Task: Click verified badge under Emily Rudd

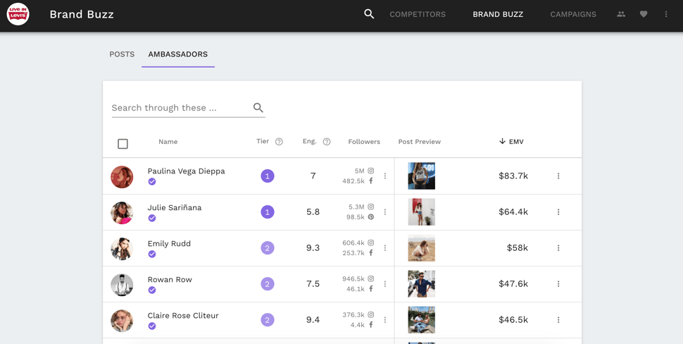Action: click(x=152, y=254)
